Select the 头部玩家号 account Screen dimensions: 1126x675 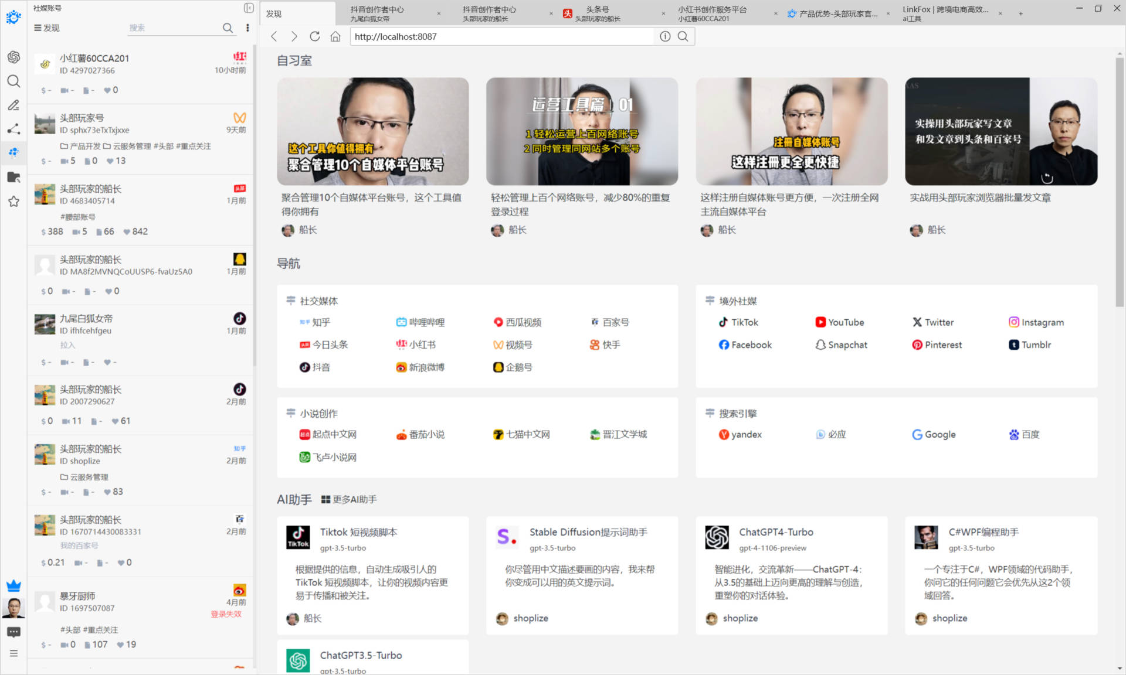tap(141, 139)
